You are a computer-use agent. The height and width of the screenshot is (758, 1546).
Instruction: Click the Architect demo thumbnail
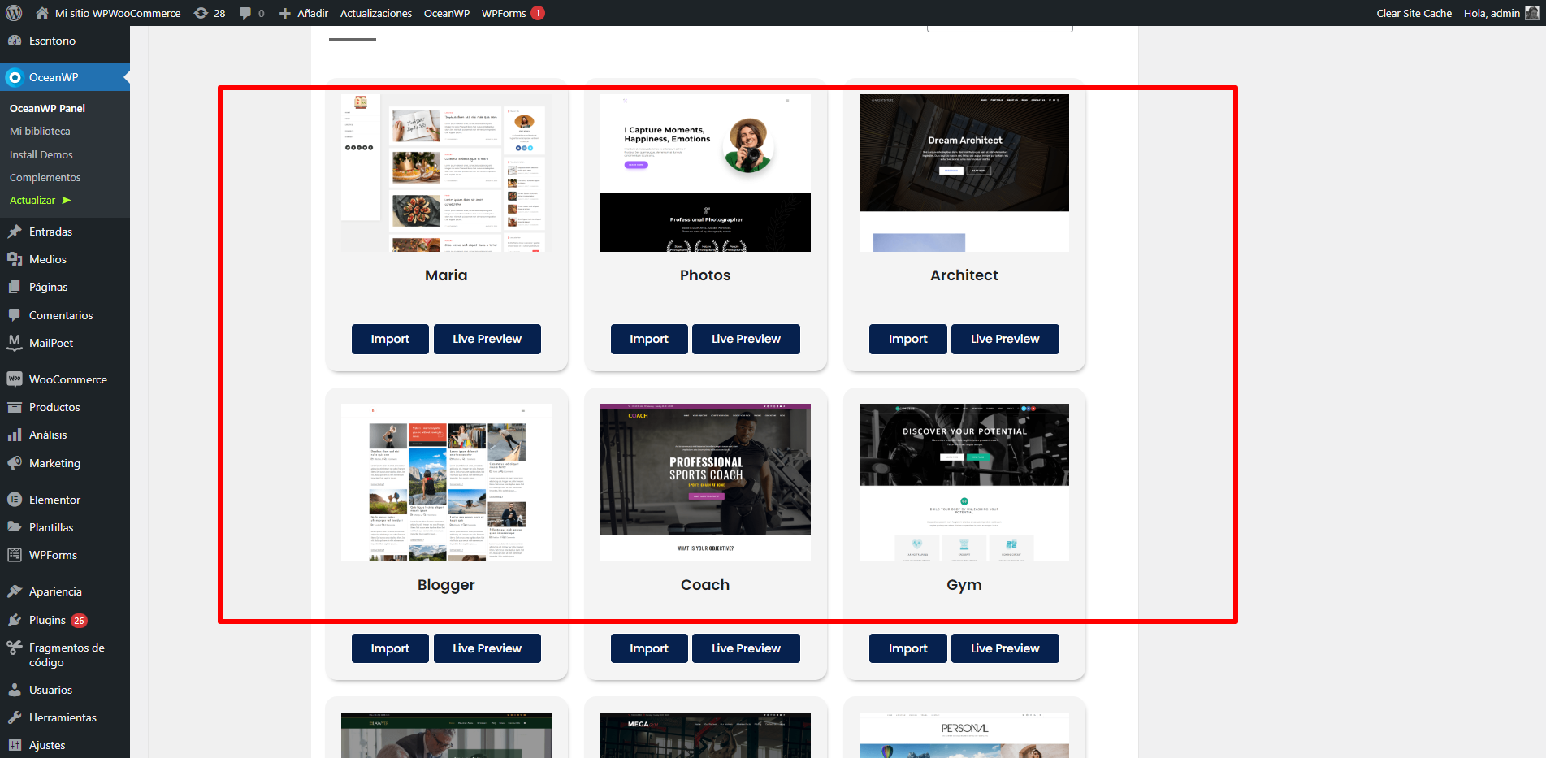coord(964,173)
